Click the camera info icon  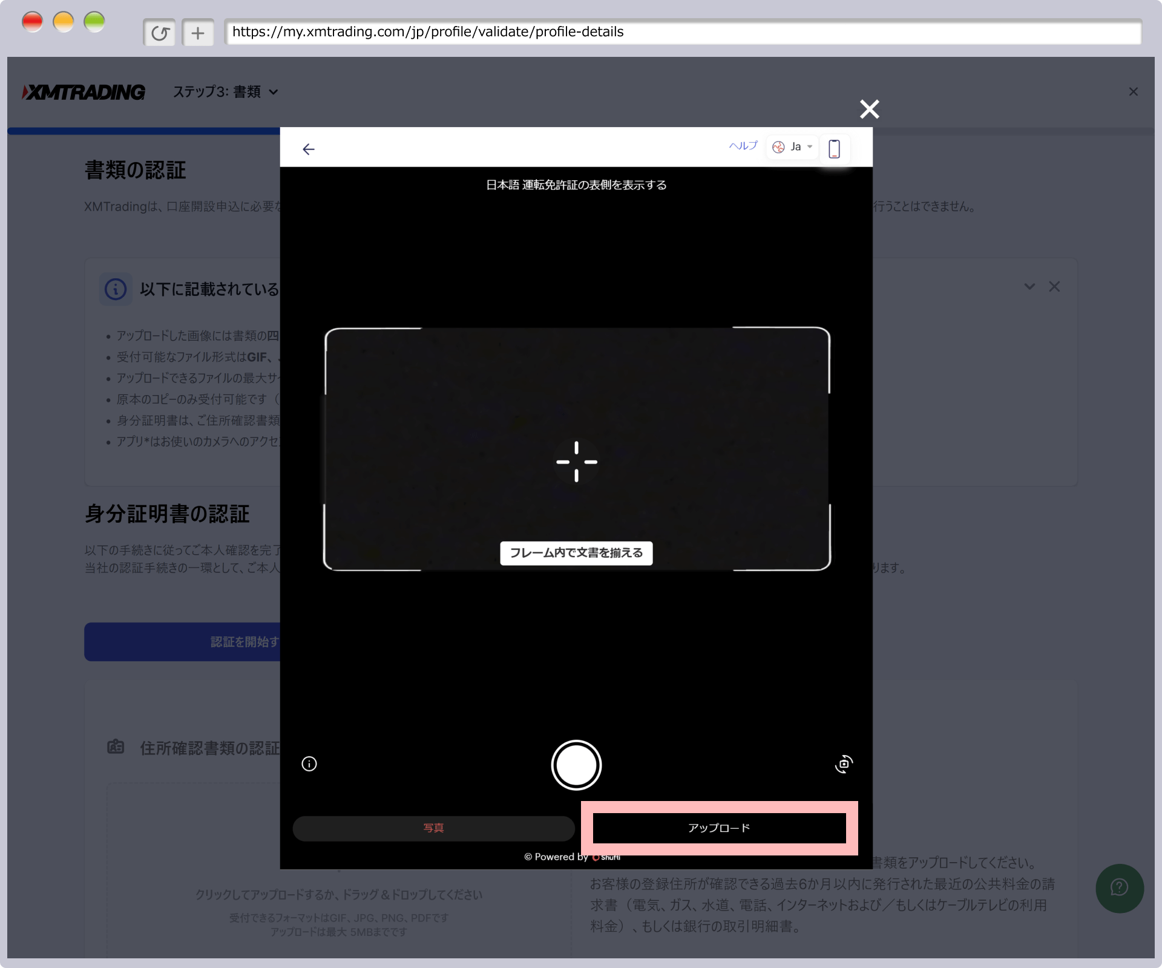[309, 764]
